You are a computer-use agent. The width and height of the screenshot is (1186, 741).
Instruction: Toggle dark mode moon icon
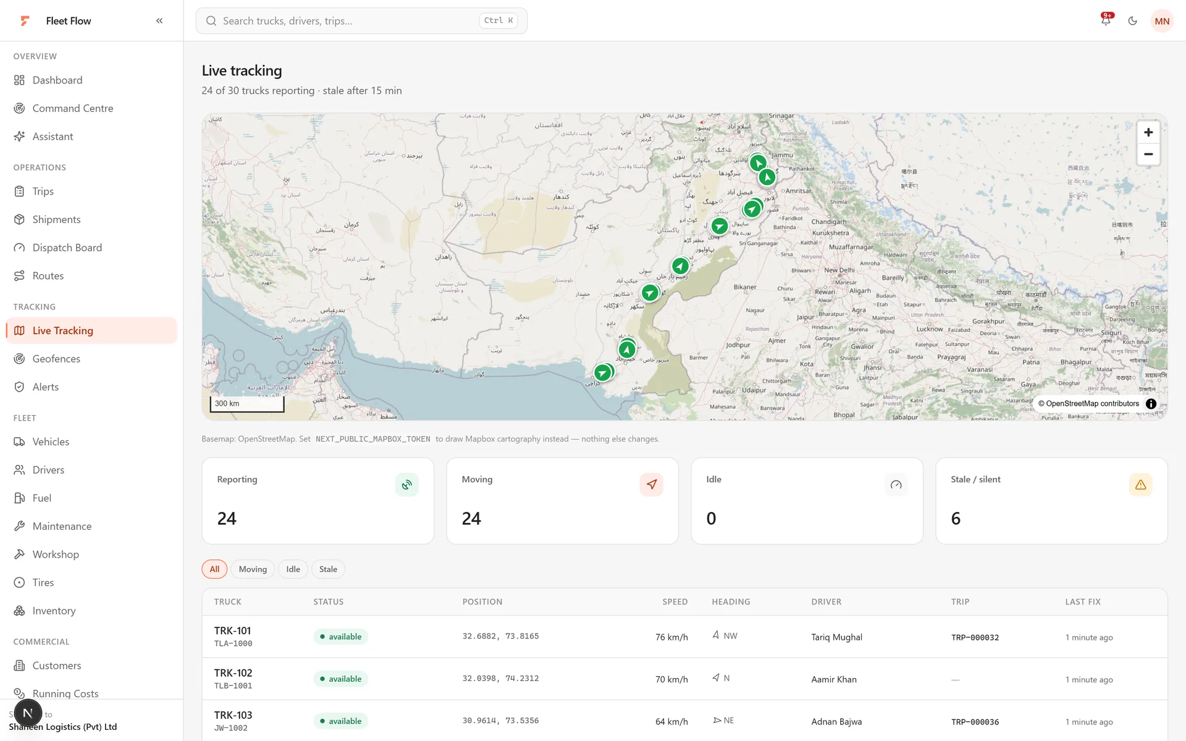1132,20
